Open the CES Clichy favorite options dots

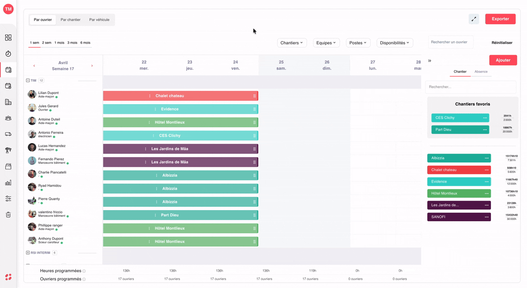(485, 118)
